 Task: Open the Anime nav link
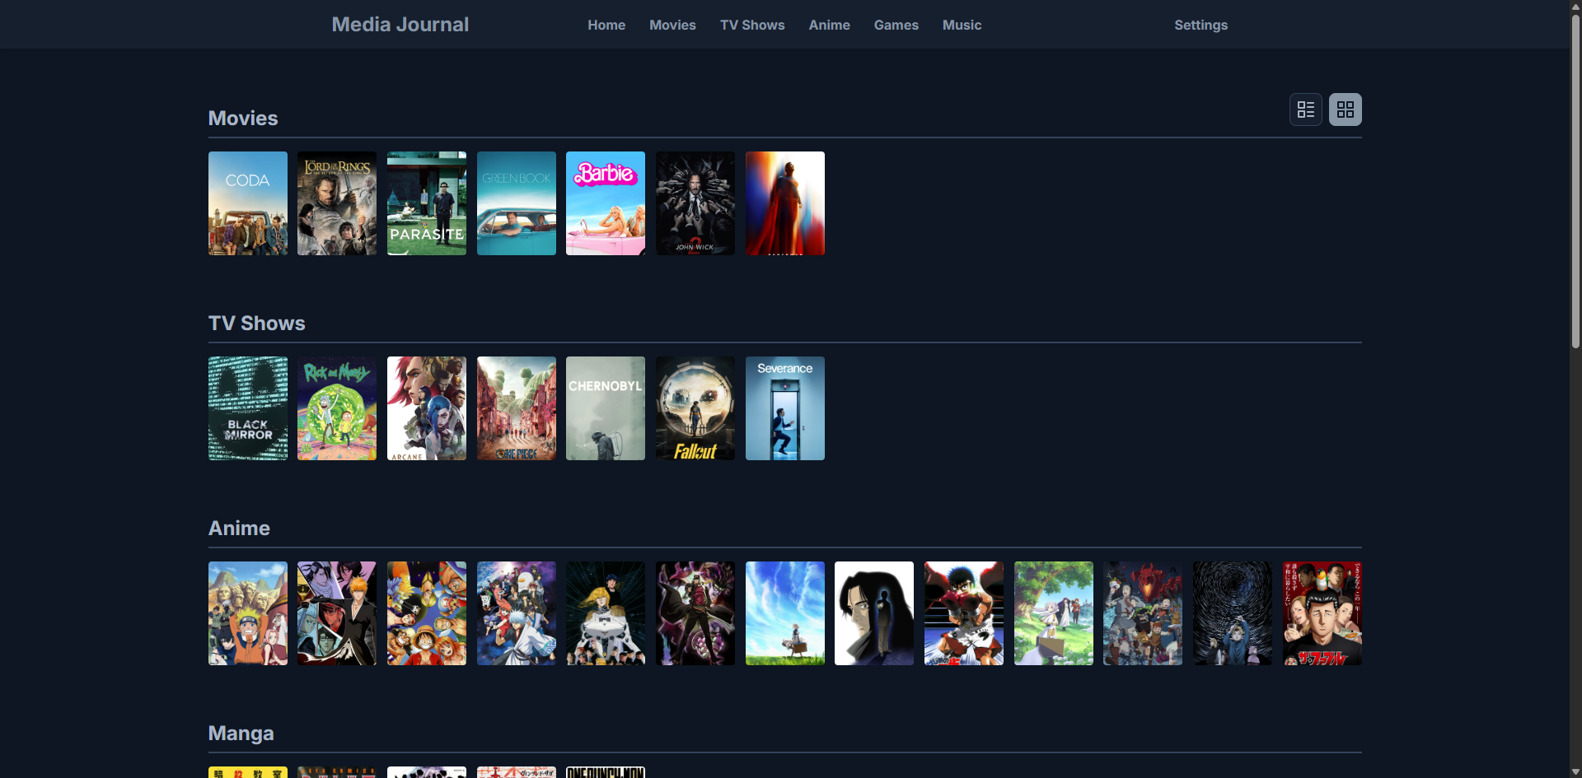[829, 25]
